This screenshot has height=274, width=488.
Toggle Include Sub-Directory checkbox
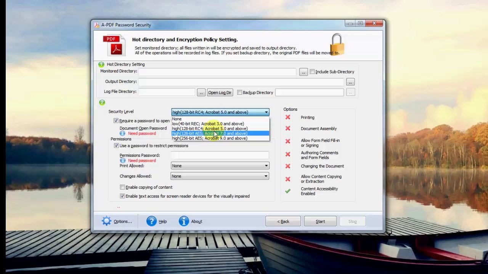[312, 72]
